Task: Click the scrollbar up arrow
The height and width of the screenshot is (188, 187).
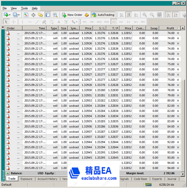Action: click(183, 28)
